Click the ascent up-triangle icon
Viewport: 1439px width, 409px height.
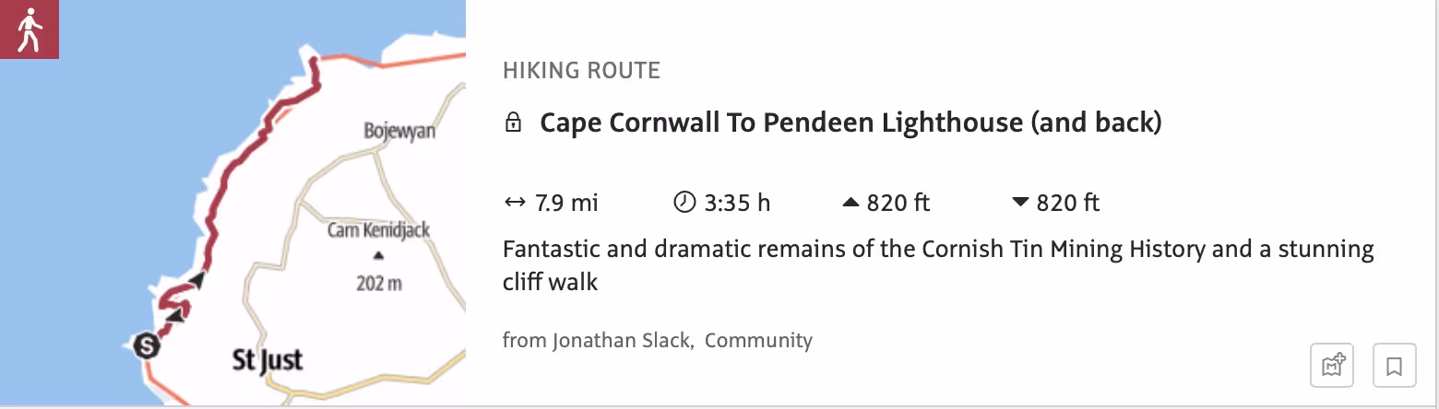(x=850, y=203)
